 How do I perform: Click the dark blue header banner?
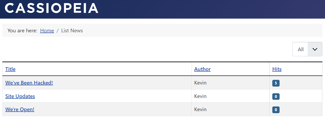(208, 9)
